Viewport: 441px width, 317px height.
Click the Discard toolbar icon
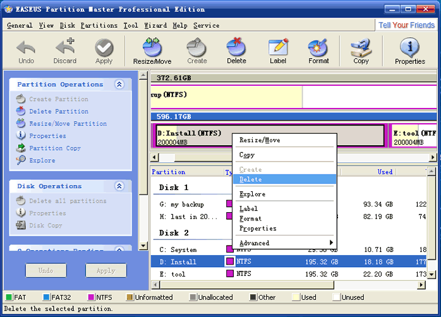(x=65, y=51)
